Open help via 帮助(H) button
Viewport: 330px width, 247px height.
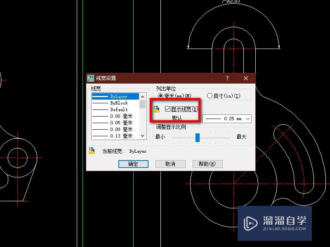pyautogui.click(x=207, y=164)
